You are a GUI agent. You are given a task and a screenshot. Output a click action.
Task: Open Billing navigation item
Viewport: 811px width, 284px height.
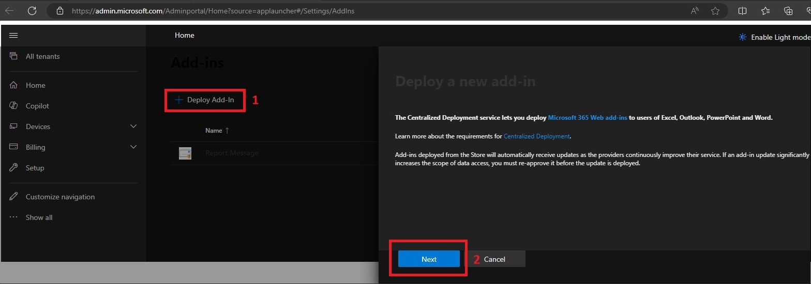(x=35, y=147)
